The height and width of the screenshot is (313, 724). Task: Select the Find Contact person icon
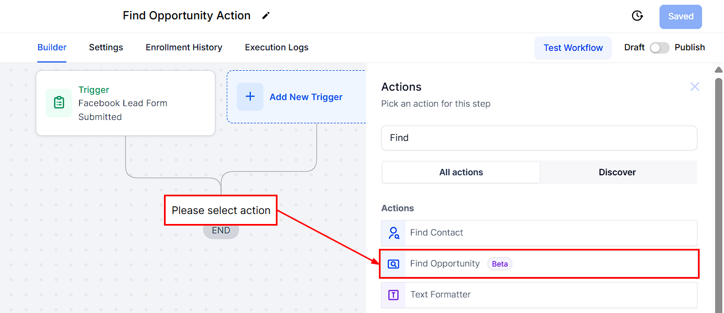[x=394, y=233]
